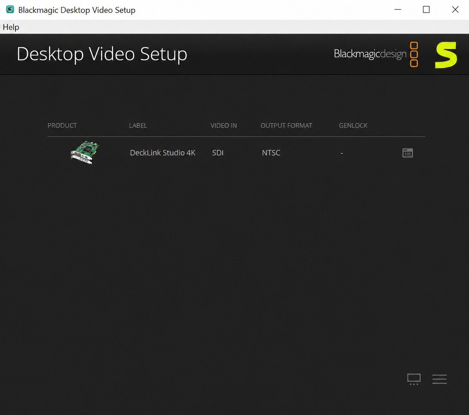
Task: Select the DeckLink Studio 4K label
Action: 163,153
